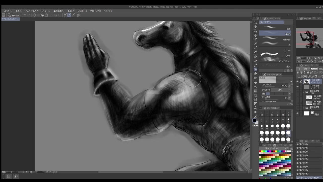Click the Open file folder icon
Image resolution: width=323 pixels, height=182 pixels.
click(x=13, y=15)
